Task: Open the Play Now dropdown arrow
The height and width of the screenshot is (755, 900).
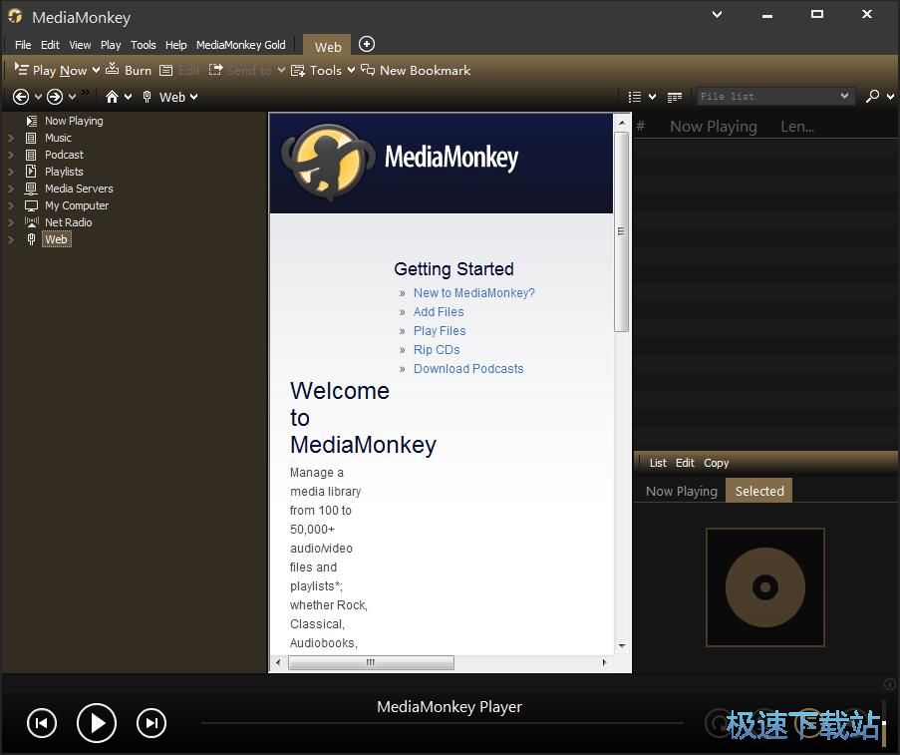Action: (96, 70)
